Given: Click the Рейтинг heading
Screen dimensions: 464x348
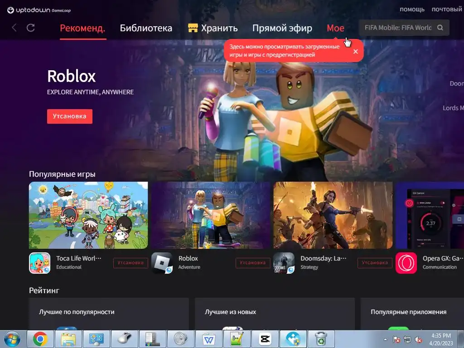Looking at the screenshot, I should 44,290.
